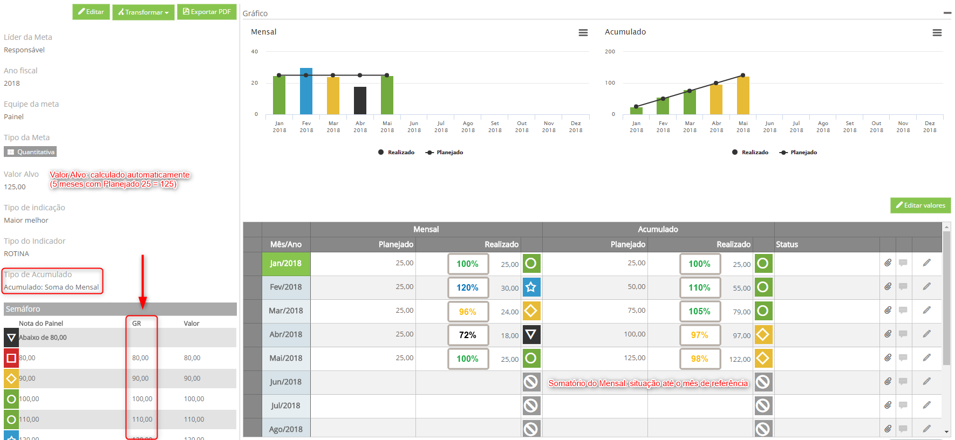Click Exportar PDF button
The width and height of the screenshot is (955, 440).
pyautogui.click(x=207, y=12)
